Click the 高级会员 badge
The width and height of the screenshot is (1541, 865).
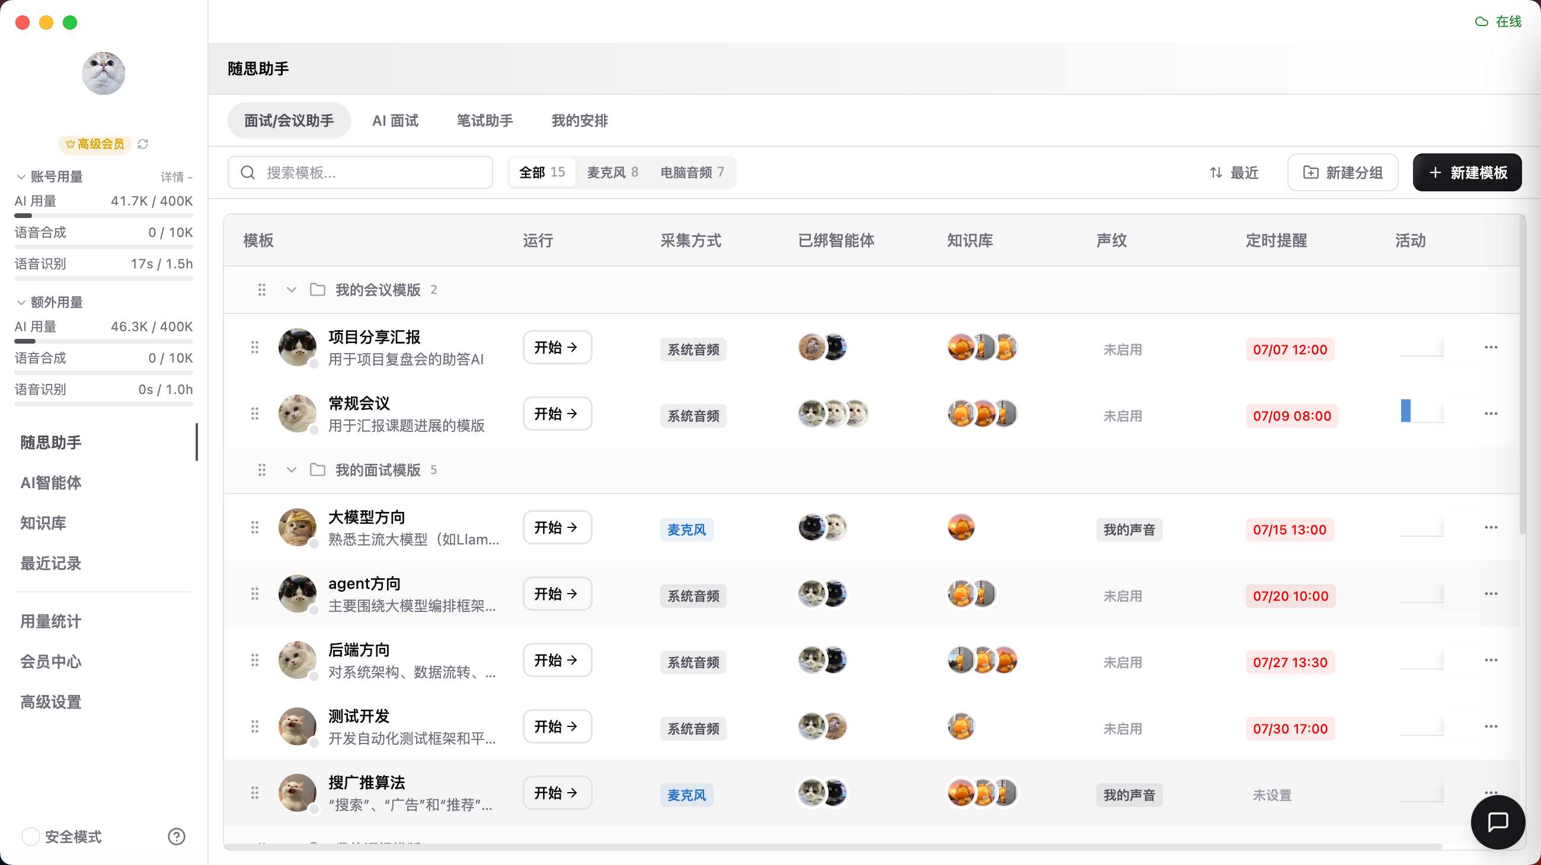click(95, 144)
